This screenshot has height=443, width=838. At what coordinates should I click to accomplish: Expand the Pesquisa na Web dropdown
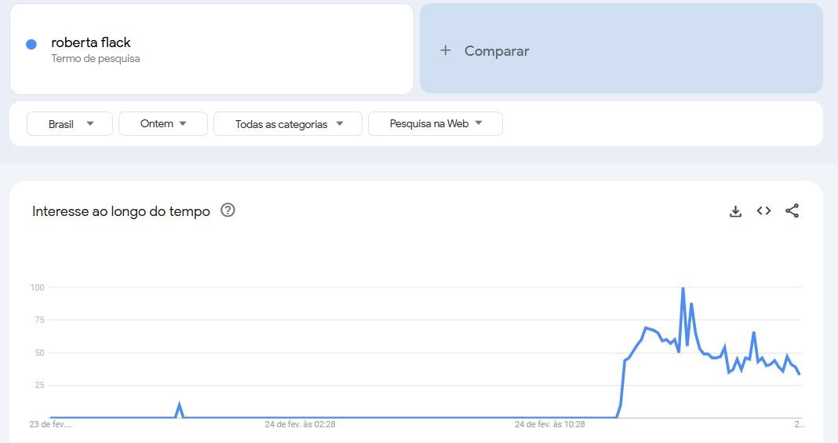tap(435, 123)
